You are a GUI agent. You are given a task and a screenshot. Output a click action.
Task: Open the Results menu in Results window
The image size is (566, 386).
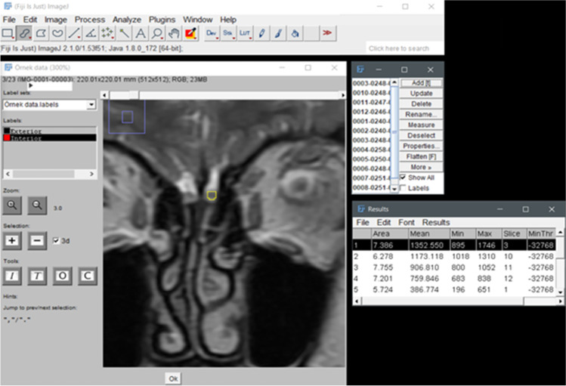(436, 222)
